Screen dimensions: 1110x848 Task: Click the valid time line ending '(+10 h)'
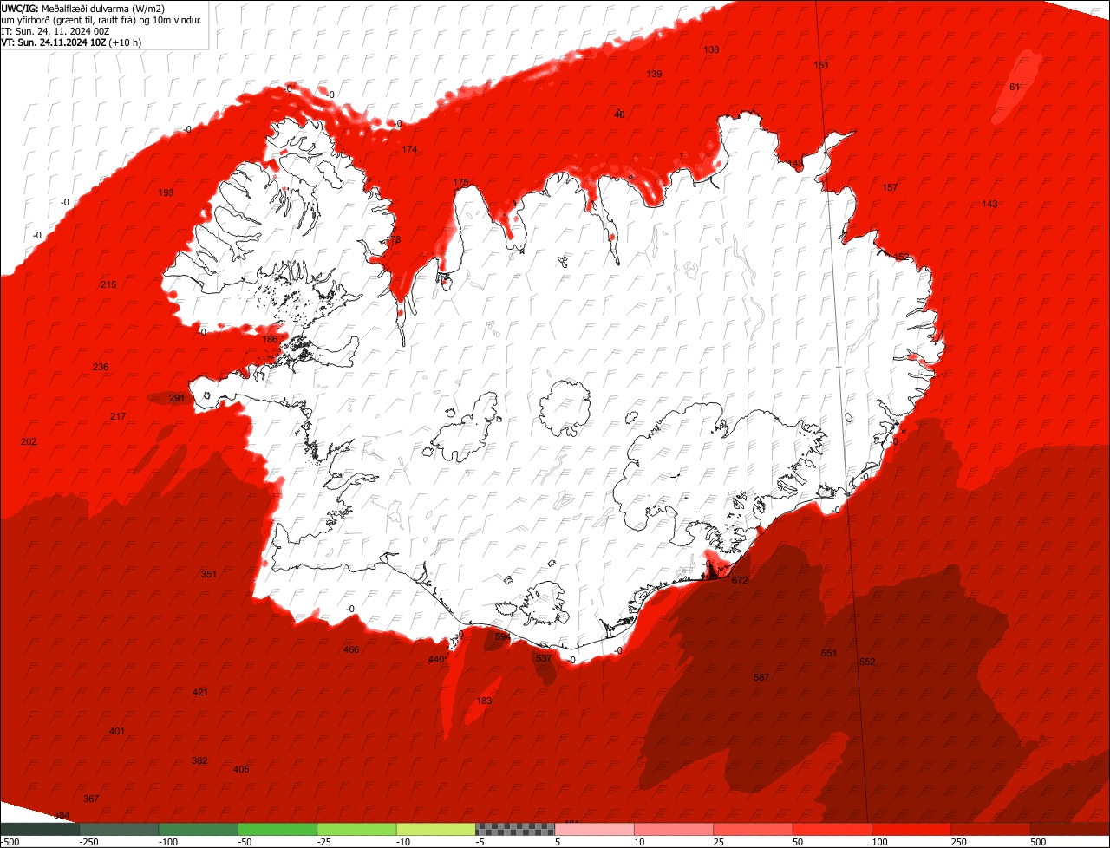[x=71, y=42]
